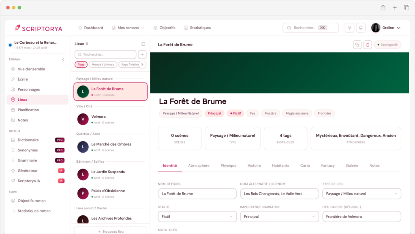Open Statistiques in the top navigation
This screenshot has height=234, width=415.
(197, 28)
